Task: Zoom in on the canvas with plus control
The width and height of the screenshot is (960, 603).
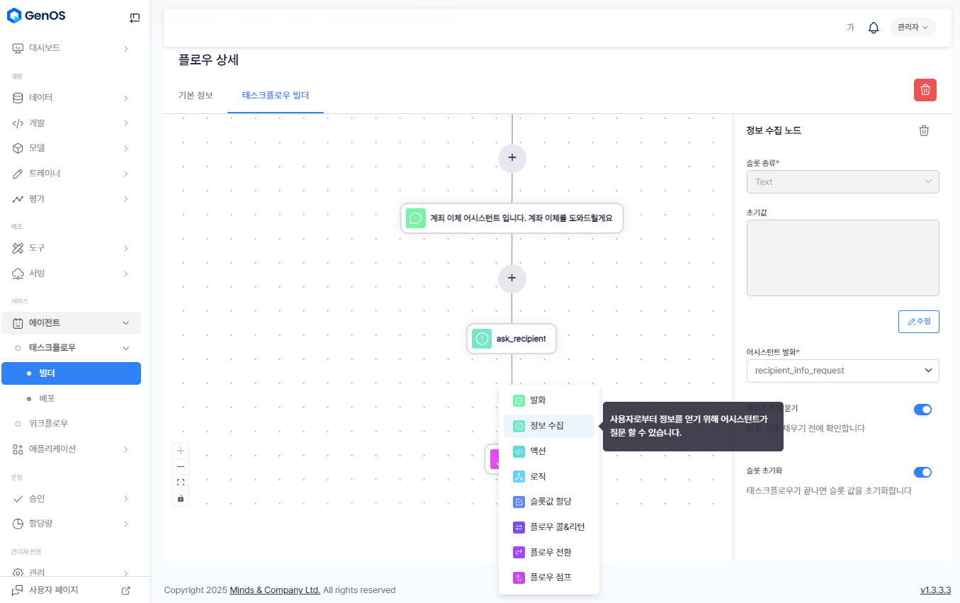Action: click(181, 451)
